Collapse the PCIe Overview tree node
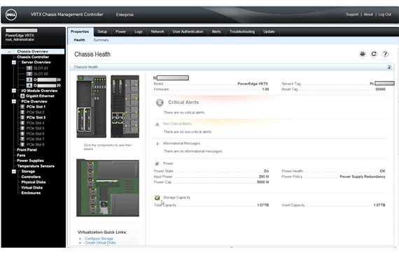This screenshot has width=399, height=259. [14, 101]
